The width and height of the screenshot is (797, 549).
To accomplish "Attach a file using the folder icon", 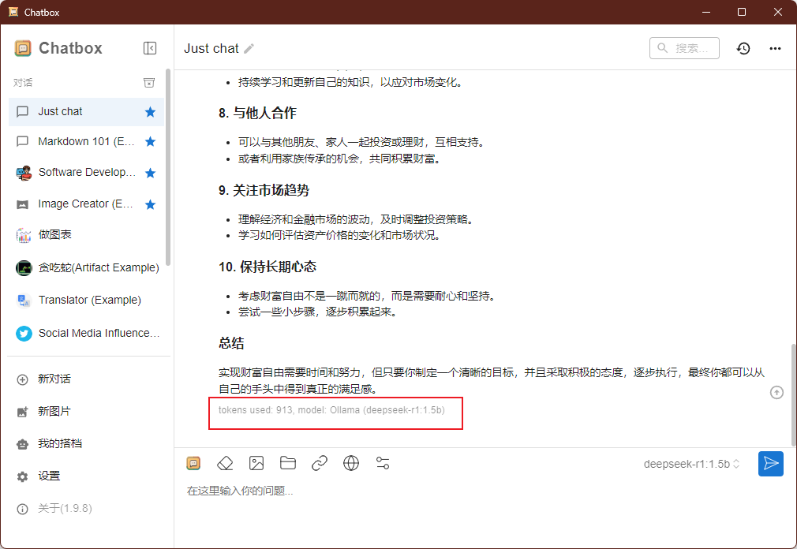I will (x=288, y=463).
